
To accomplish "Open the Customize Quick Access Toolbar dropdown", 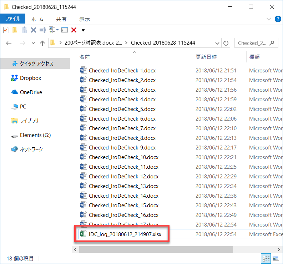I will (x=83, y=30).
